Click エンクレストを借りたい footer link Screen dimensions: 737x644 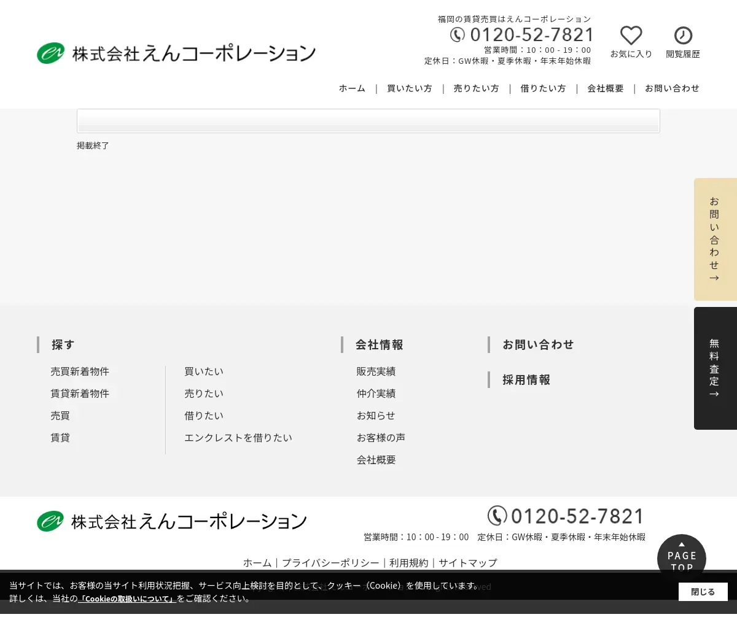tap(238, 438)
